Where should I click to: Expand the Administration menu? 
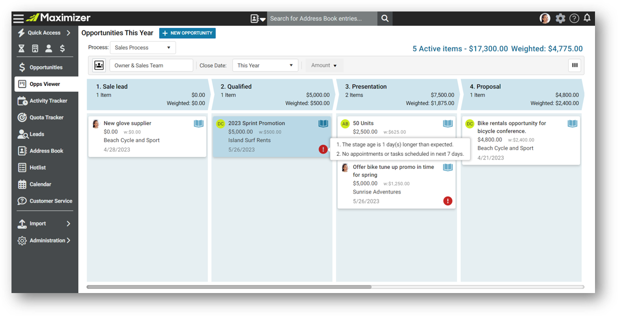[x=44, y=241]
